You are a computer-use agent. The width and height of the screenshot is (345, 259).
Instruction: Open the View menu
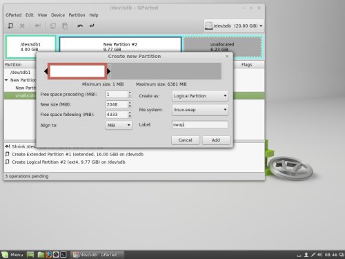pos(42,15)
